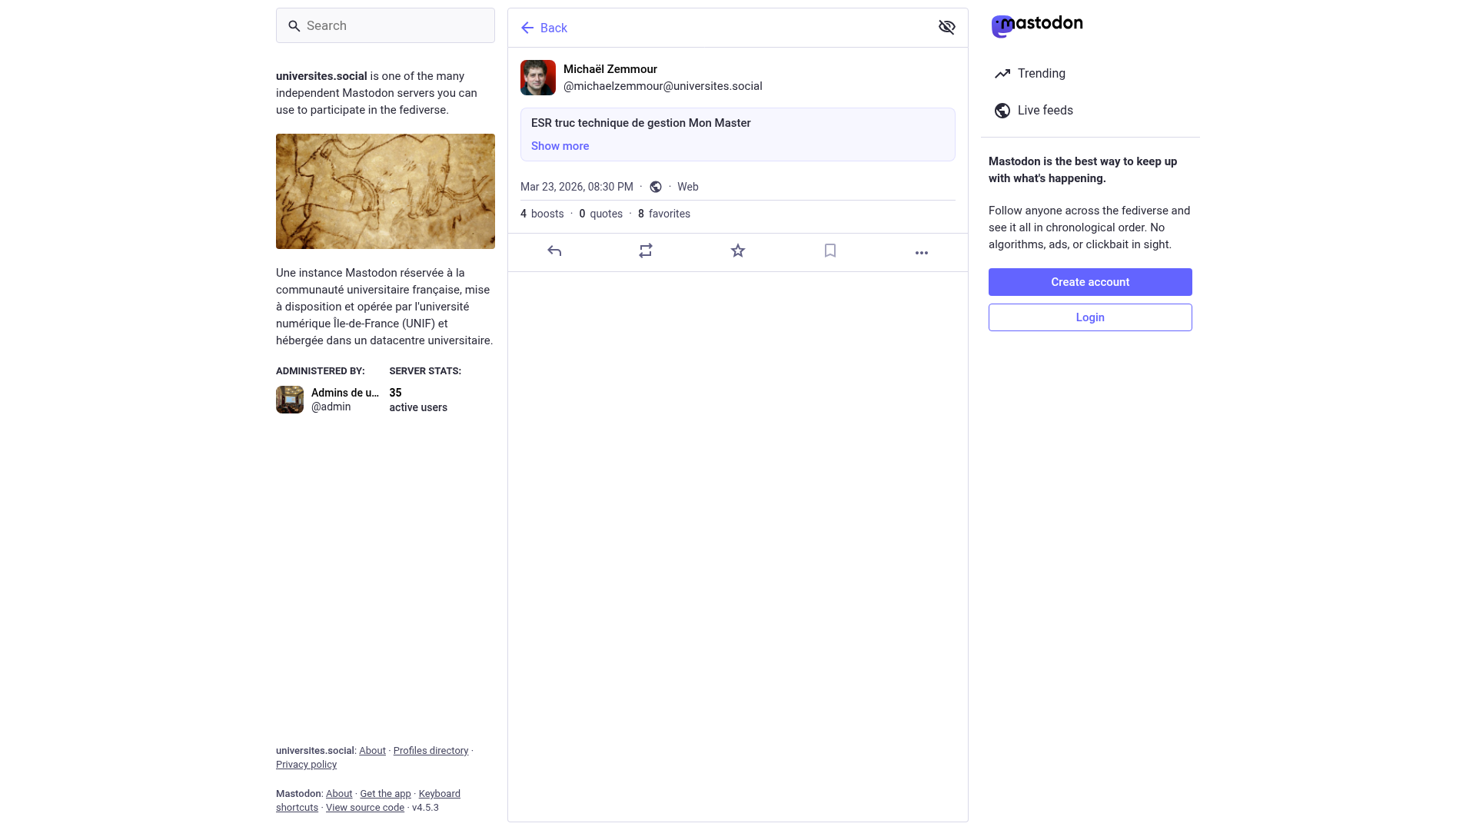This screenshot has height=830, width=1476.
Task: Open the Profiles directory link
Action: coord(430,751)
